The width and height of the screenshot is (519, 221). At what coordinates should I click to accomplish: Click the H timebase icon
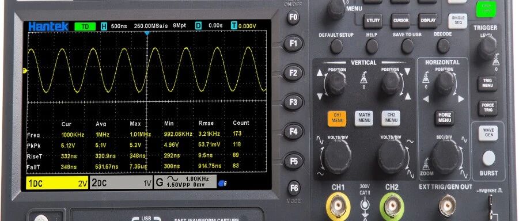pos(104,26)
